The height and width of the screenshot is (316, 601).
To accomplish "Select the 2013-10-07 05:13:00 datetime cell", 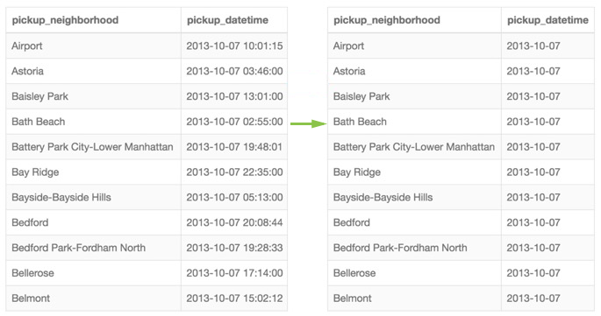I will pyautogui.click(x=234, y=198).
